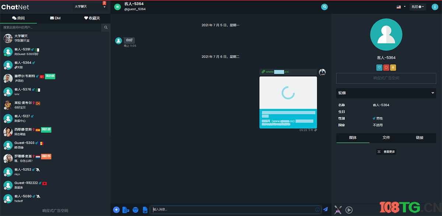Click the teal search icon in chat header
Screen dimensions: 442x216
pyautogui.click(x=324, y=7)
